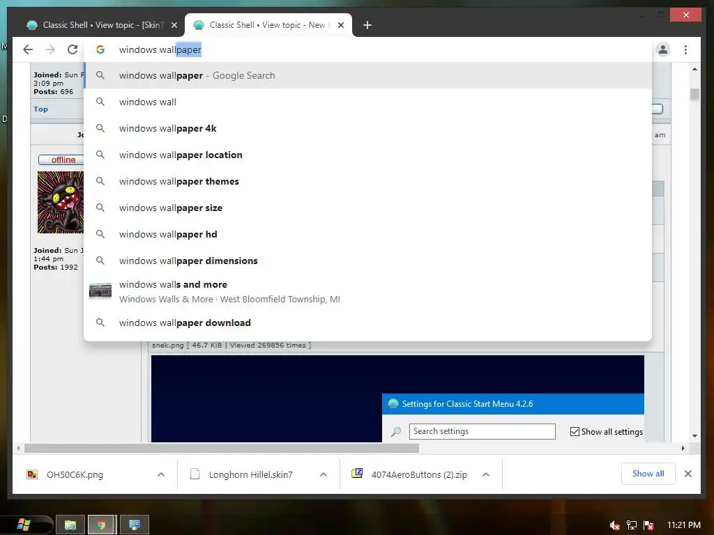Viewport: 714px width, 535px height.
Task: Click the snek.png attachment caption
Action: pyautogui.click(x=231, y=346)
